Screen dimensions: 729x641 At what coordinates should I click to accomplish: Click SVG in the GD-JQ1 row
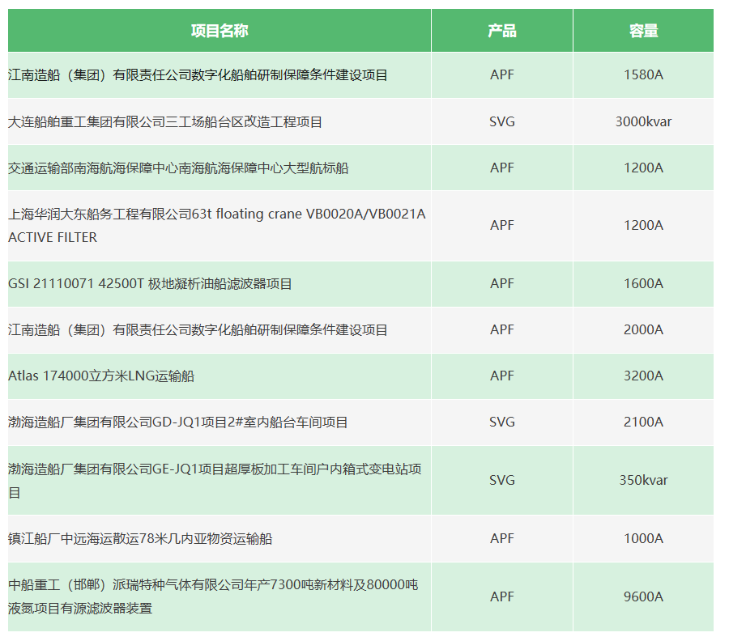(x=502, y=422)
